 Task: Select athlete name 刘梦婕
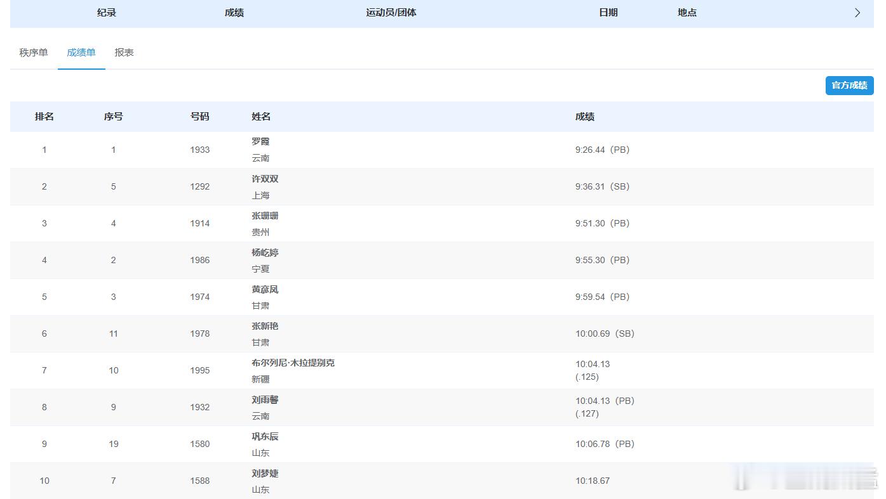click(x=265, y=473)
